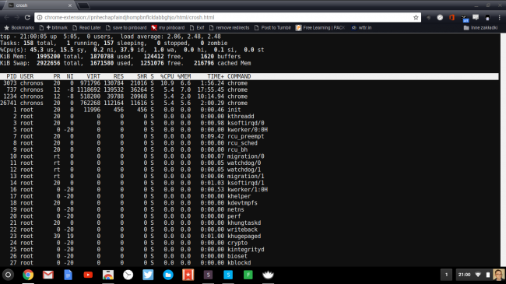Launch Google Chrome from the shelf

click(x=28, y=275)
